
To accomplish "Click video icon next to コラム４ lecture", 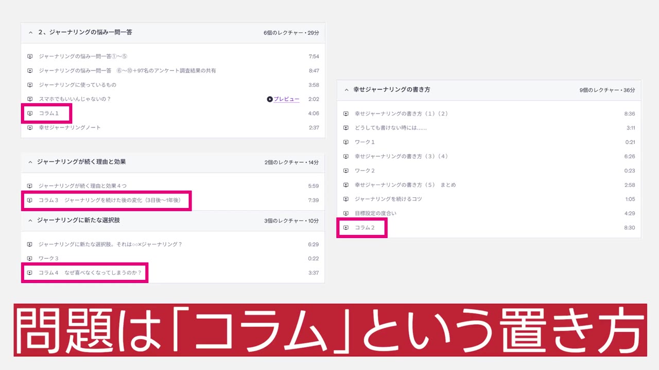I will (30, 273).
